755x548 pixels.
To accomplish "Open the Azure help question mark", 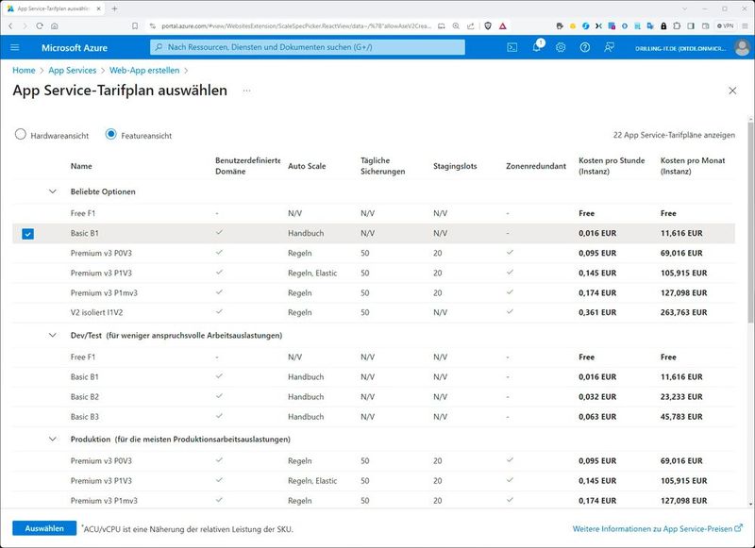I will (x=585, y=47).
